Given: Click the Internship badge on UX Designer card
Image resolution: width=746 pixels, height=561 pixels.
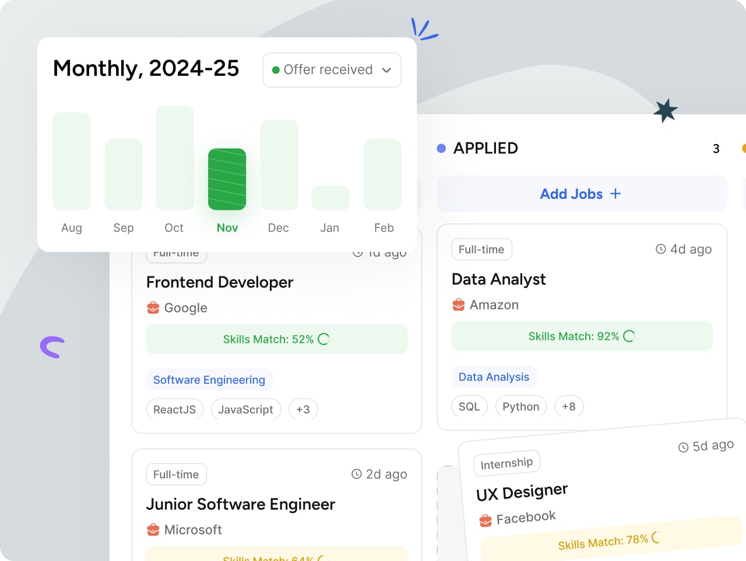Looking at the screenshot, I should pos(506,463).
